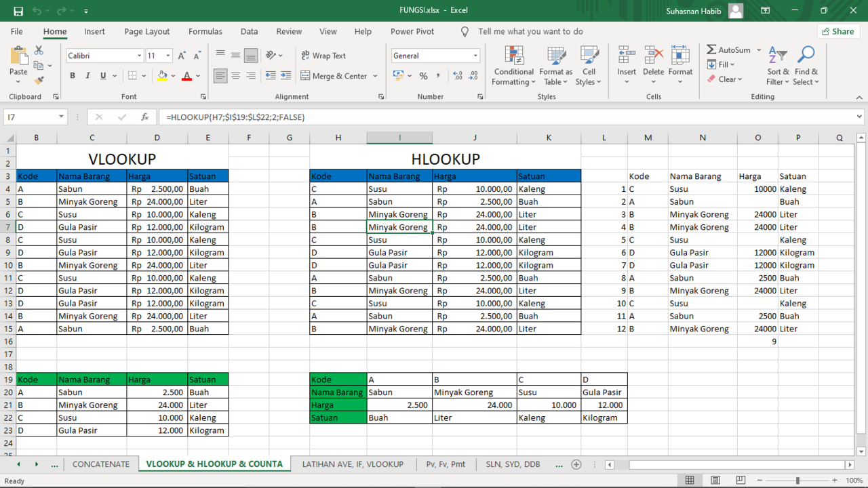Click the Borders icon

click(133, 76)
